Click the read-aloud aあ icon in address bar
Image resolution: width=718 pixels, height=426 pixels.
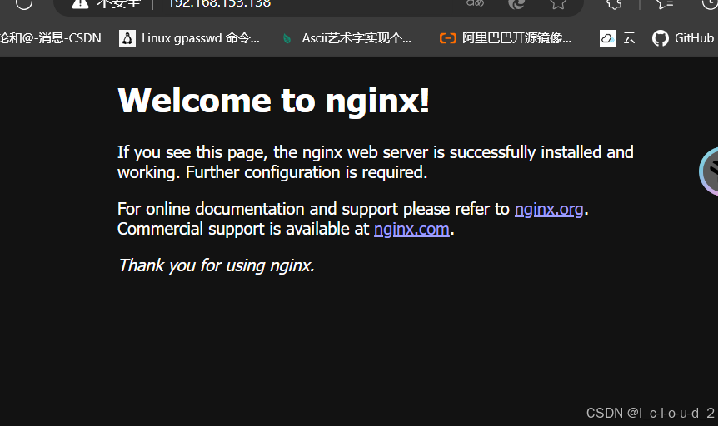pos(475,3)
